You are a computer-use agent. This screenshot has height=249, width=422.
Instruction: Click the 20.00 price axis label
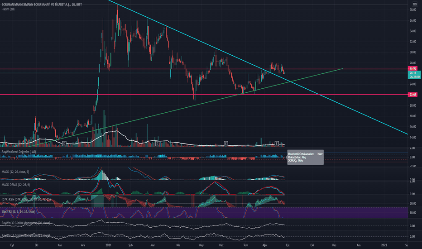(413, 105)
